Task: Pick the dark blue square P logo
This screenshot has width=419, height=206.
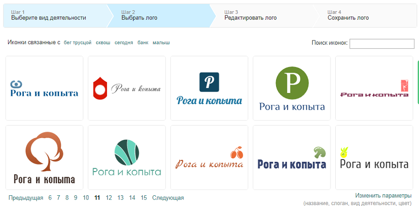Action: [x=209, y=88]
